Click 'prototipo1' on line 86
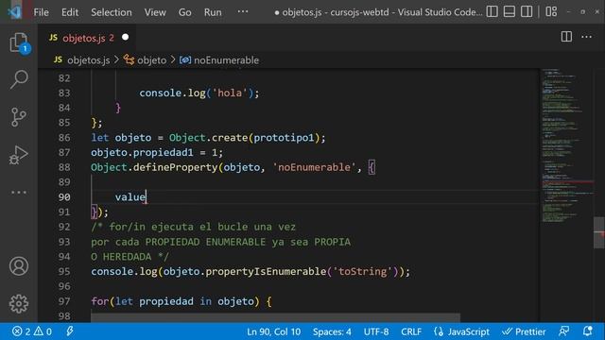 coord(284,138)
